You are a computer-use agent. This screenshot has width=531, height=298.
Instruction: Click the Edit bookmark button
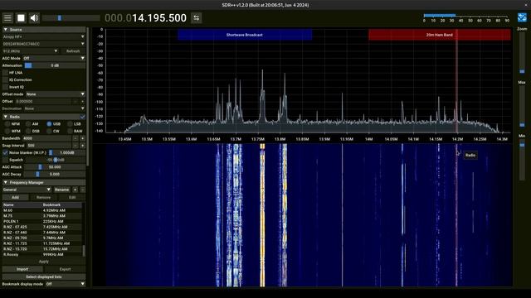(x=72, y=197)
